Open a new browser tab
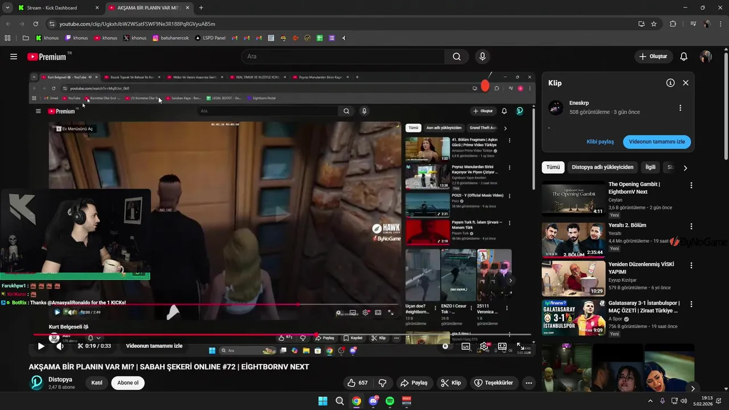 coord(201,8)
